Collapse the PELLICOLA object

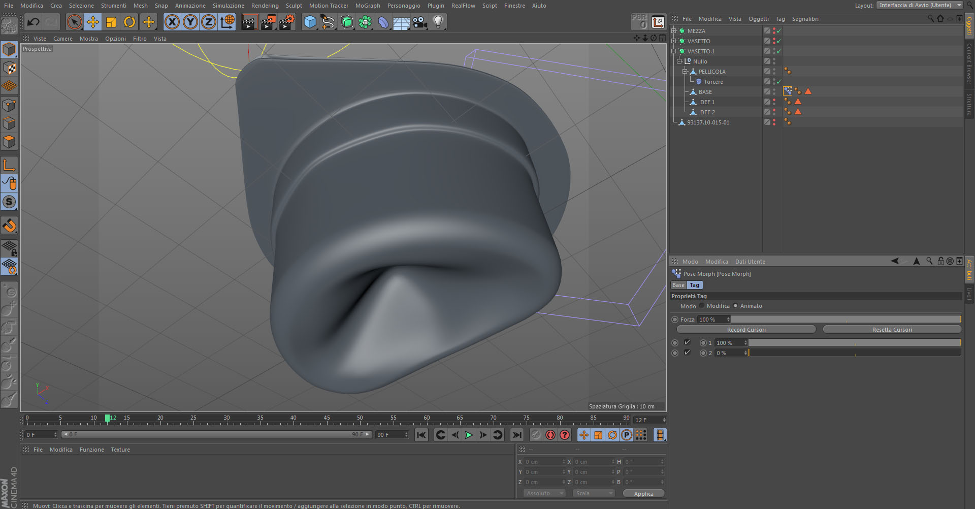[685, 72]
